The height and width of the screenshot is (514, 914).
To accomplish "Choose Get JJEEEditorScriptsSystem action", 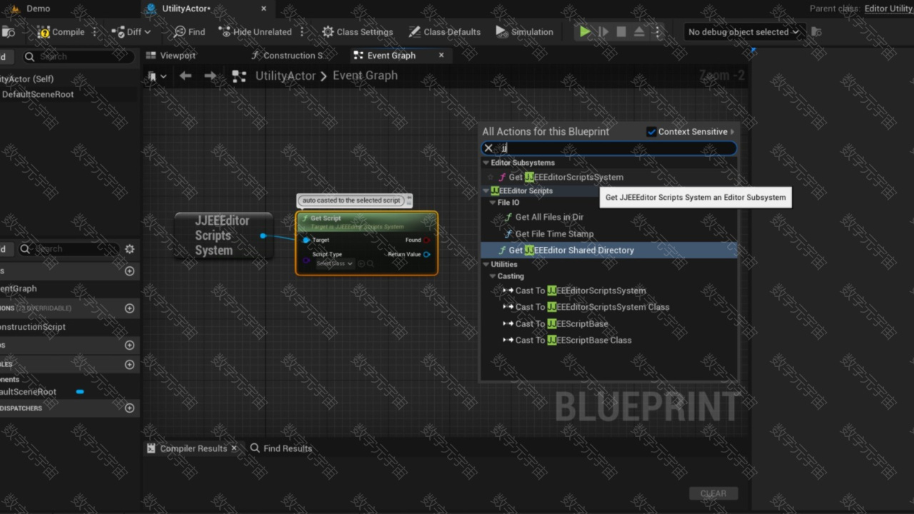I will (566, 177).
